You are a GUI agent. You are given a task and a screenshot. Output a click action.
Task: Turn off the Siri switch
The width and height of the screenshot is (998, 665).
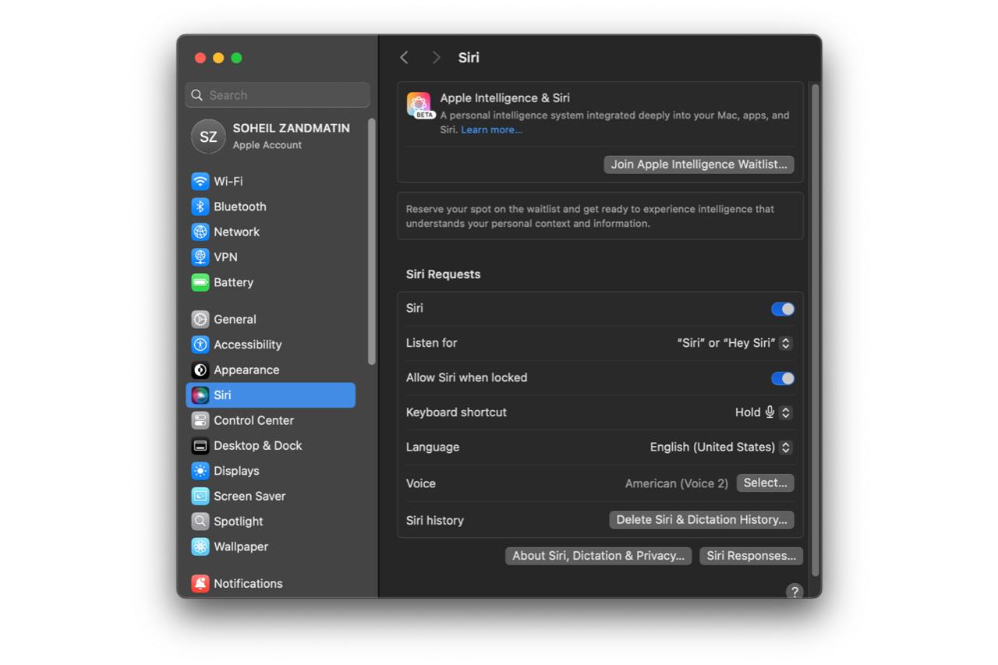pyautogui.click(x=783, y=309)
